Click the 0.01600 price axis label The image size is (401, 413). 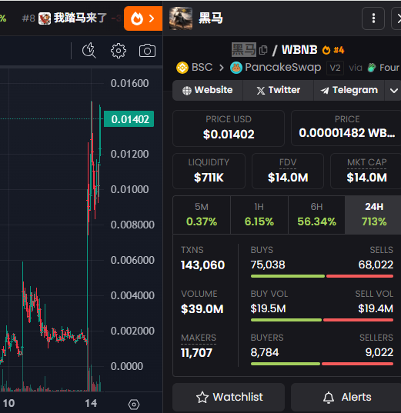point(130,83)
